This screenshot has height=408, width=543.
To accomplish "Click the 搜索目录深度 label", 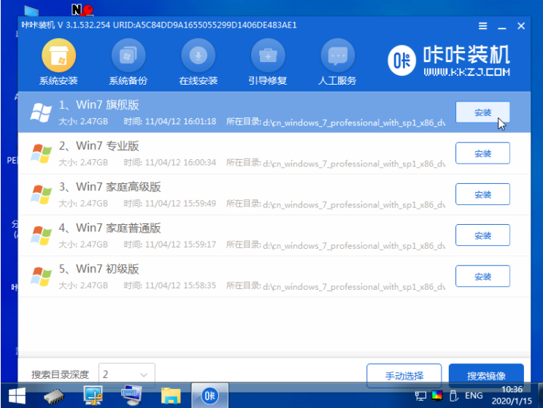I will [60, 374].
